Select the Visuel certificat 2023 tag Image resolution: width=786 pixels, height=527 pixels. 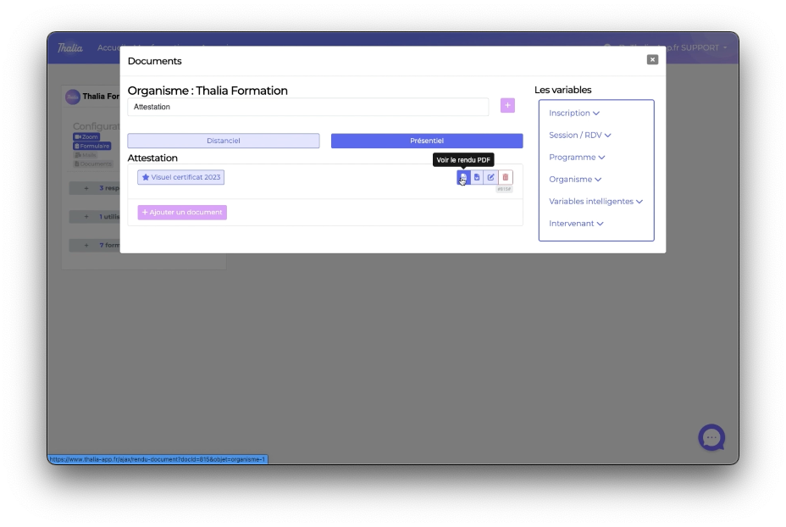[x=181, y=177]
